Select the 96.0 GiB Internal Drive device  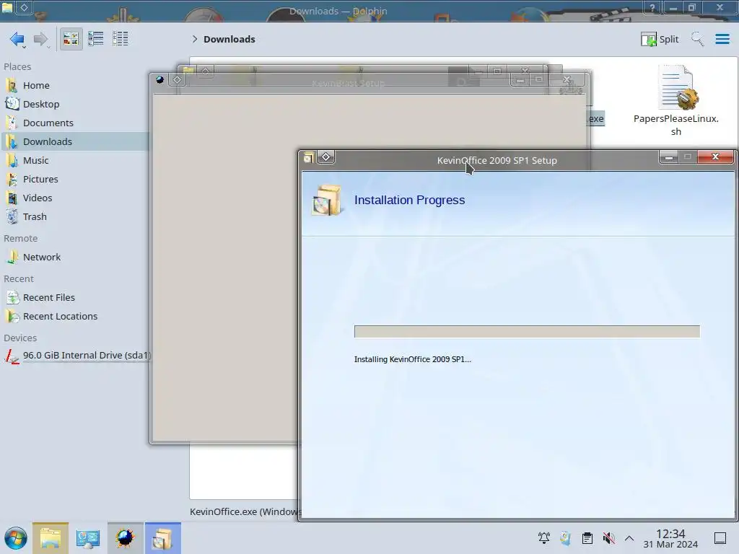[x=75, y=356]
